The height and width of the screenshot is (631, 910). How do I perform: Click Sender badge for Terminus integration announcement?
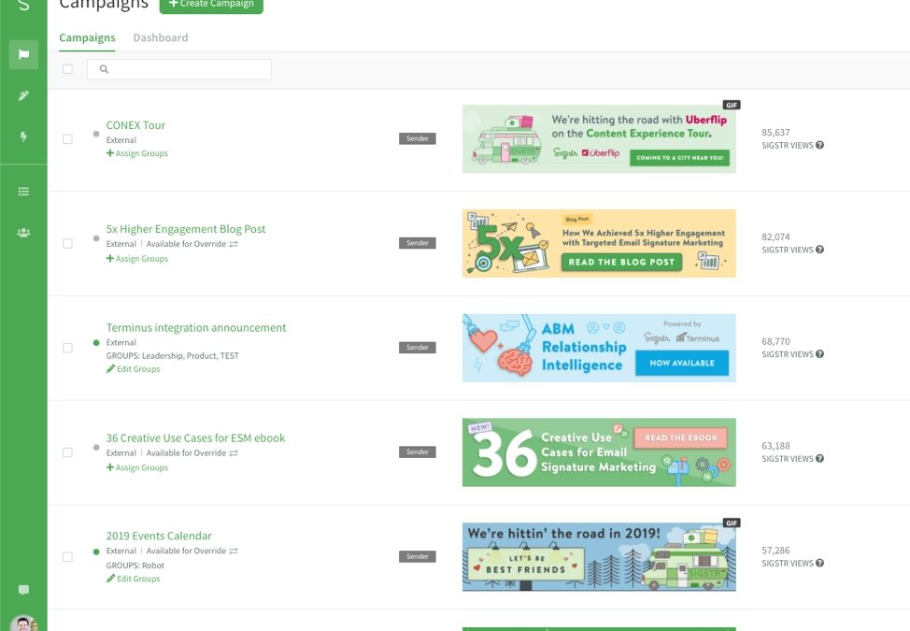(418, 348)
